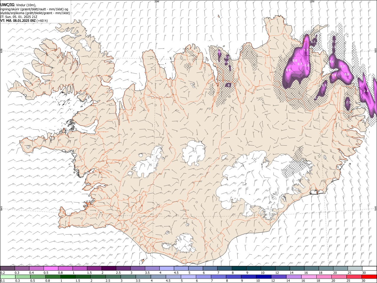Select the white 30 mm snow legend swatch
377x283 pixels.
click(369, 268)
